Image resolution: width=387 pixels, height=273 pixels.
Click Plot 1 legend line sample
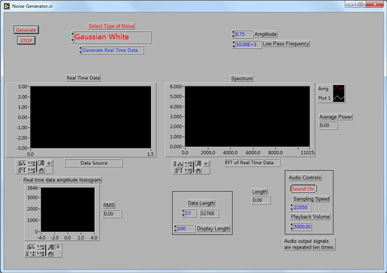coord(339,98)
